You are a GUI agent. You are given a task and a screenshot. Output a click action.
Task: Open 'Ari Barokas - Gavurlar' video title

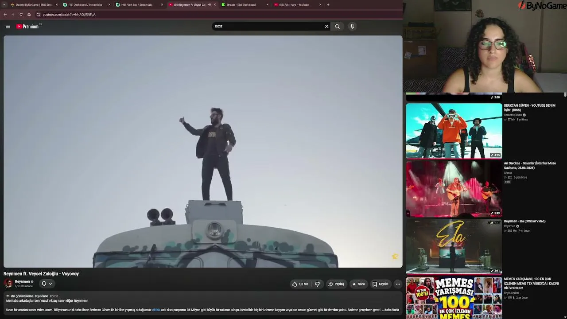point(530,166)
